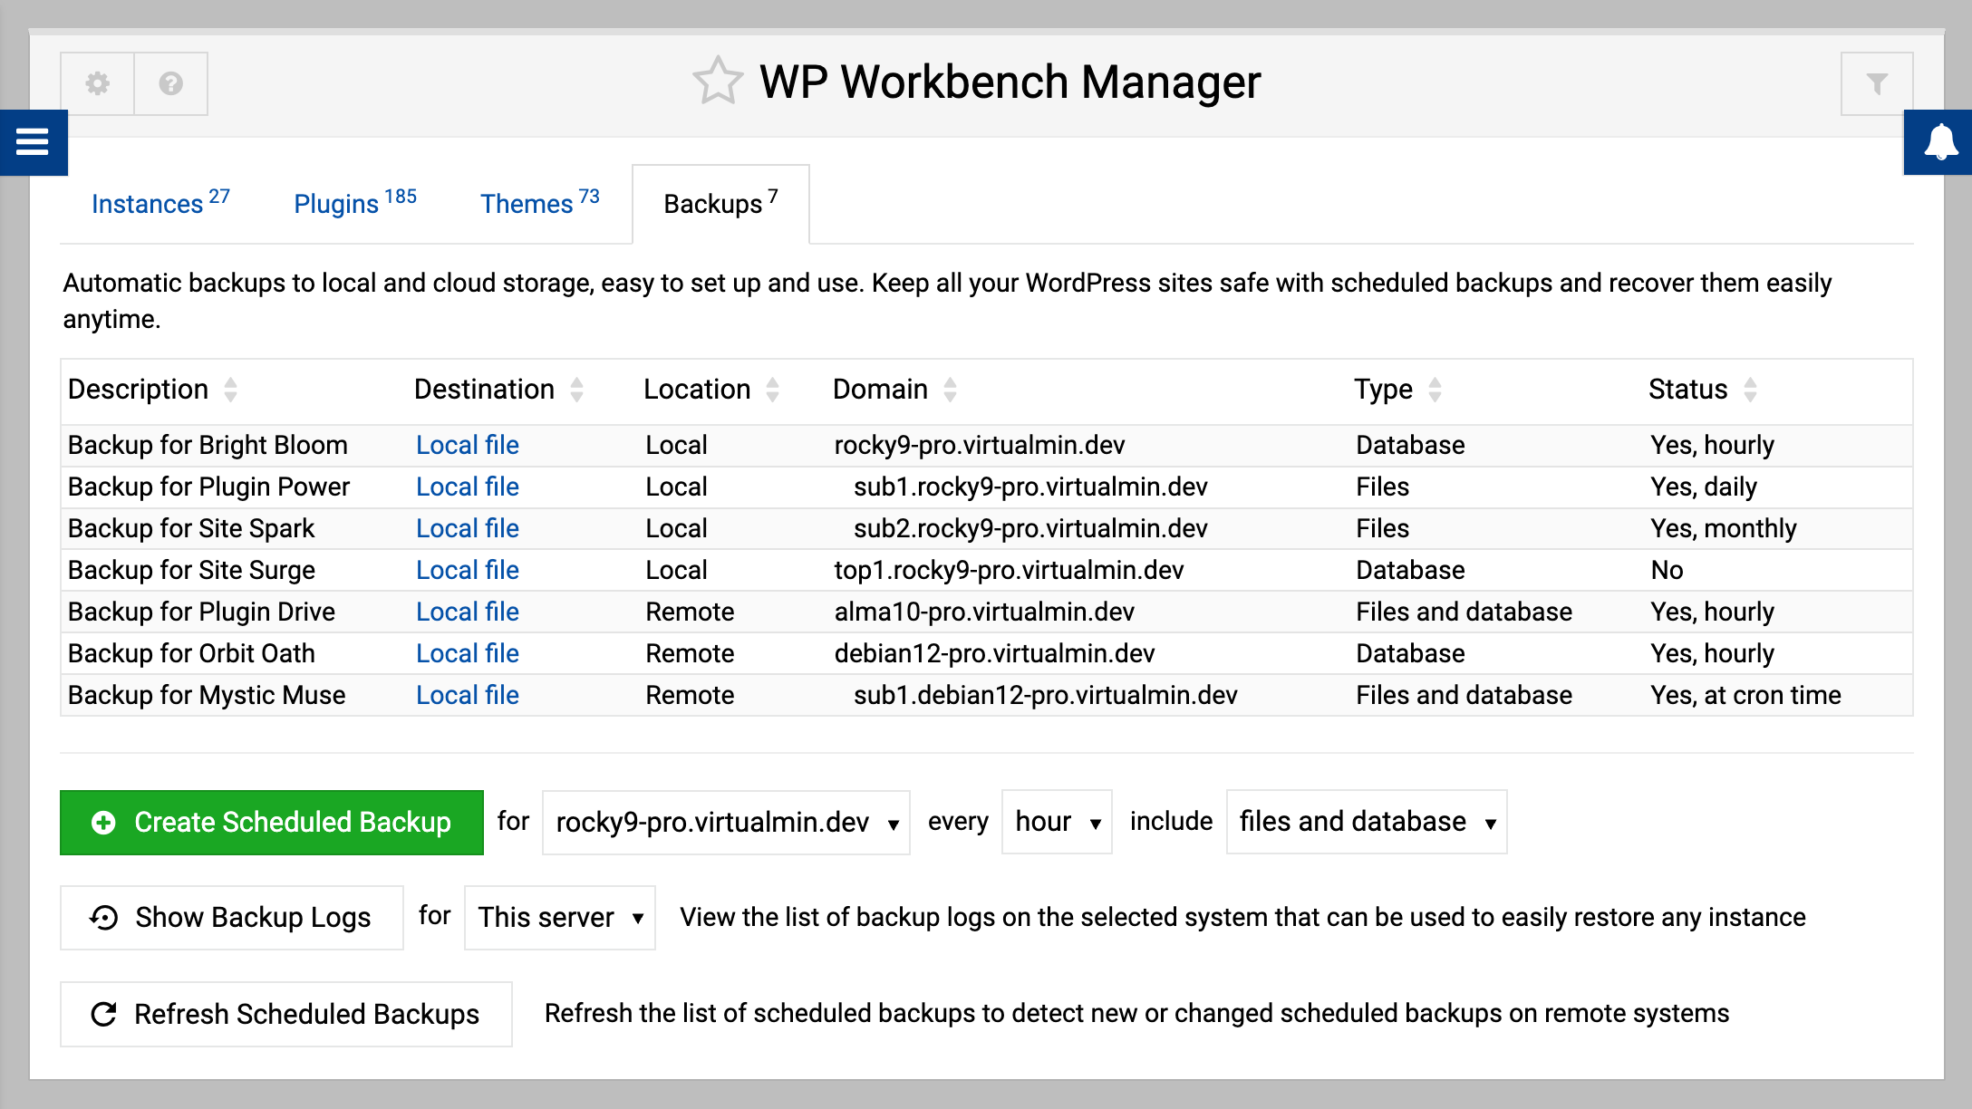Select 'Backup for Site Surge' description
The image size is (1972, 1109).
point(191,570)
